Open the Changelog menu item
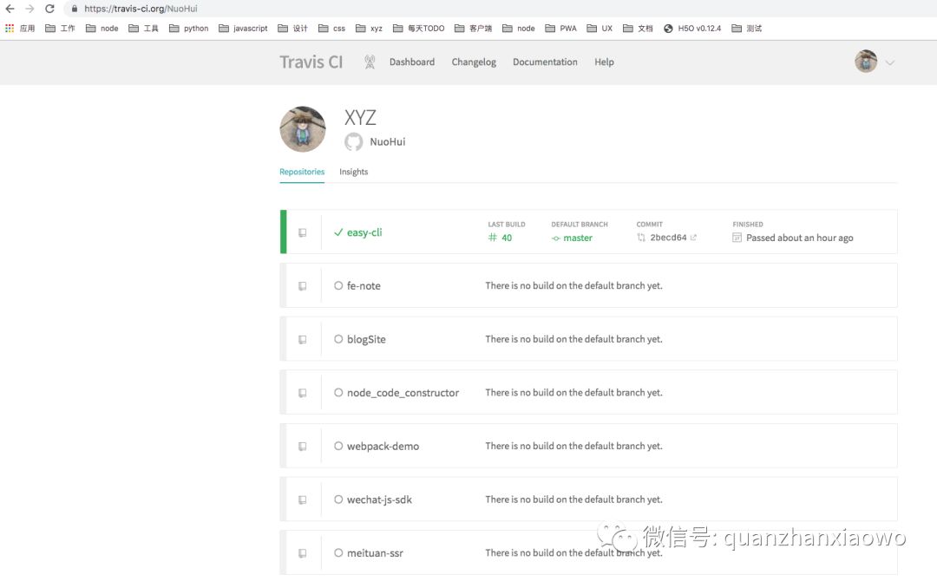 pos(474,62)
